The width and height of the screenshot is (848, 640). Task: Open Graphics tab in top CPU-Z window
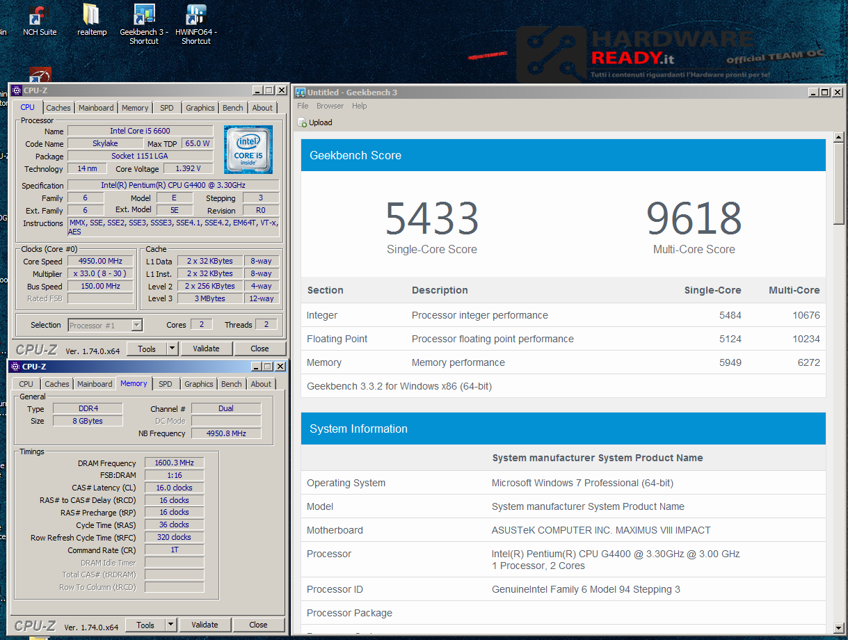point(200,108)
